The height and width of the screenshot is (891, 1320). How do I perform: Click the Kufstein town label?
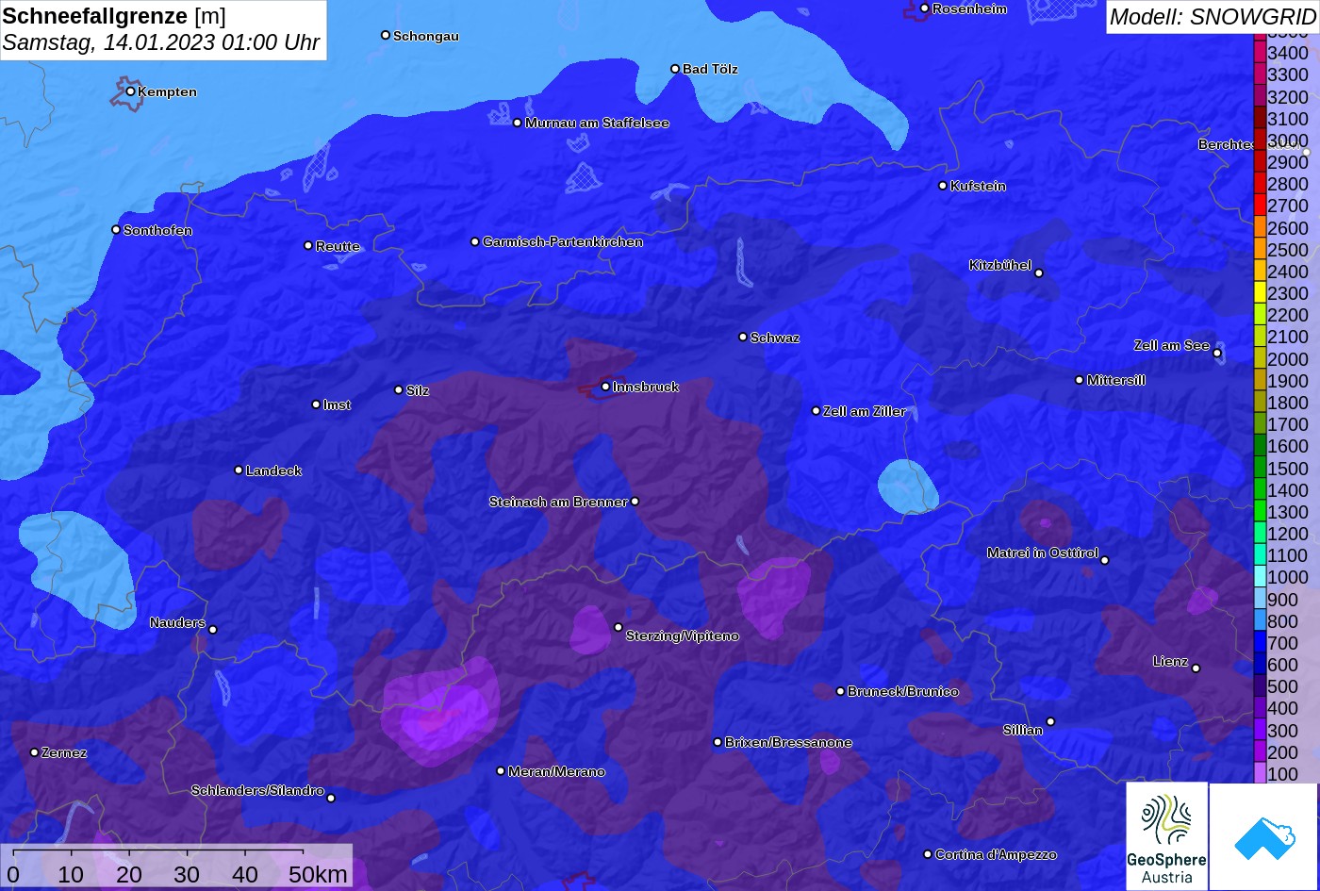click(x=978, y=186)
